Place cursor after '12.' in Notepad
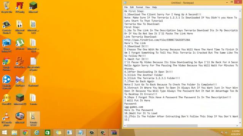Image resolution: width=243 pixels, height=136 pixels. click(x=129, y=119)
